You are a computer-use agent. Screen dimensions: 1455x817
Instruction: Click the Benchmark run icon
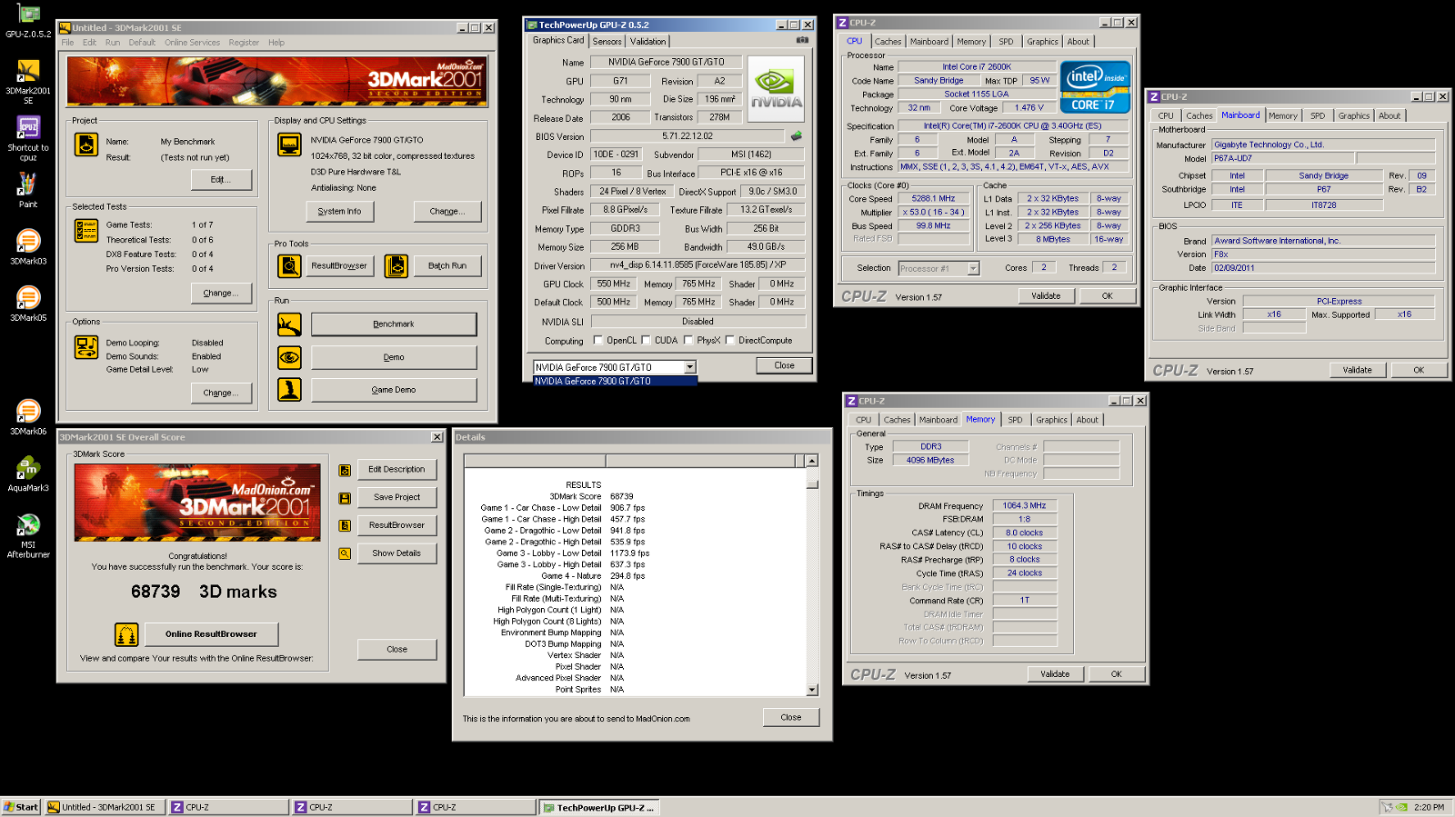(x=289, y=324)
